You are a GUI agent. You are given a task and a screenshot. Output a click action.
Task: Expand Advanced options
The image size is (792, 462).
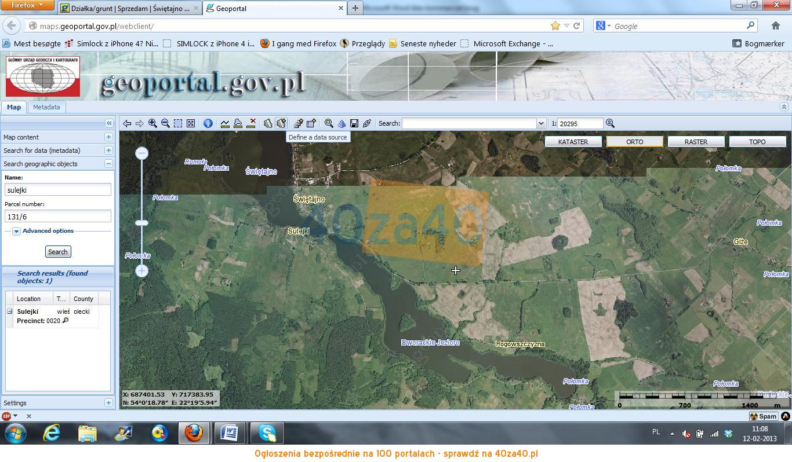pos(16,231)
